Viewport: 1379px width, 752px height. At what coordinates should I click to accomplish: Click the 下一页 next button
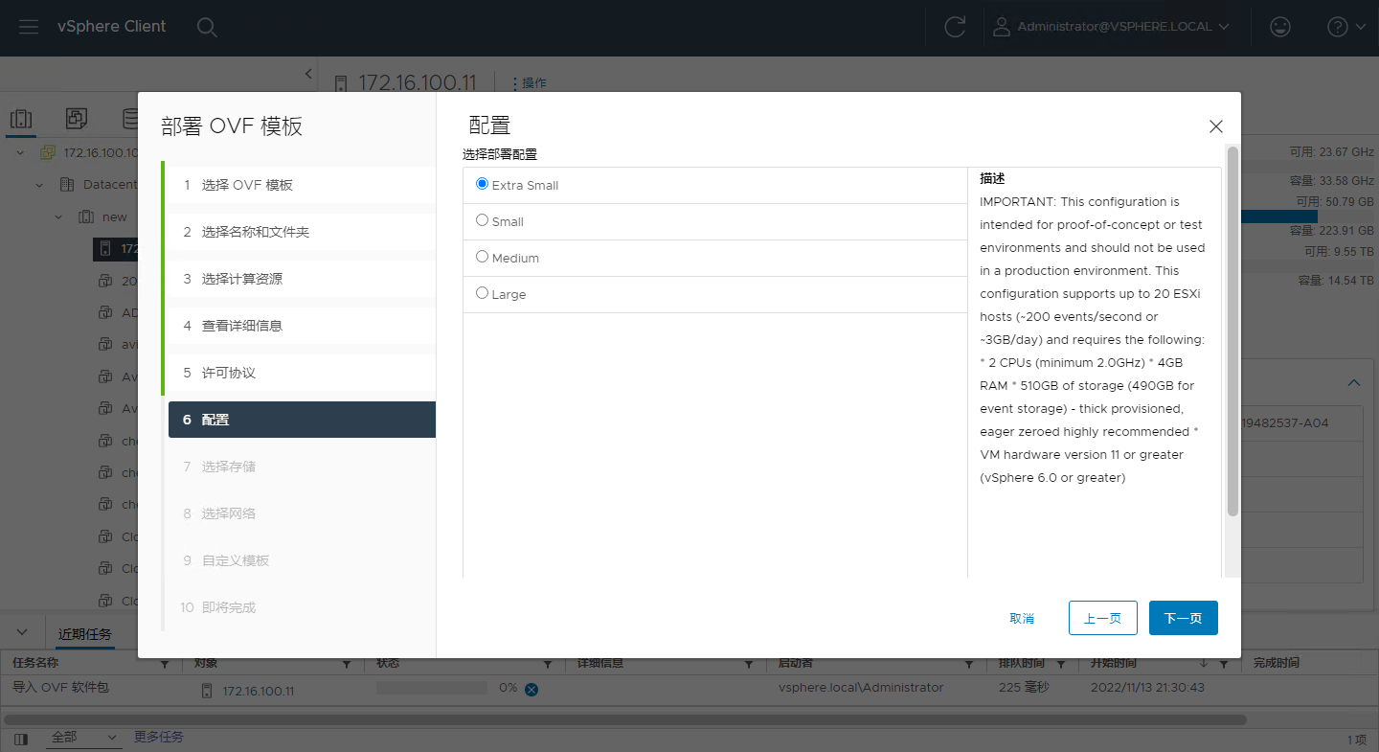pyautogui.click(x=1183, y=618)
